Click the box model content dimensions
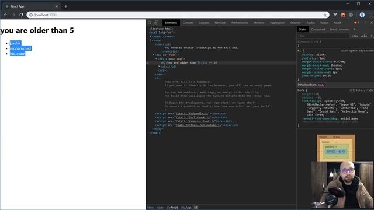 (x=336, y=152)
